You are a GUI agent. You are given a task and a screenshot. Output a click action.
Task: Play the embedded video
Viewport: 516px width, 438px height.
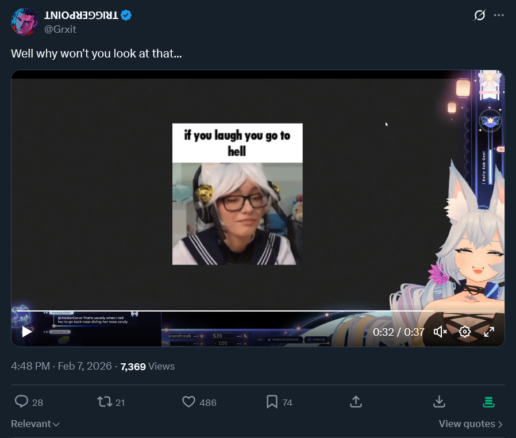coord(27,332)
